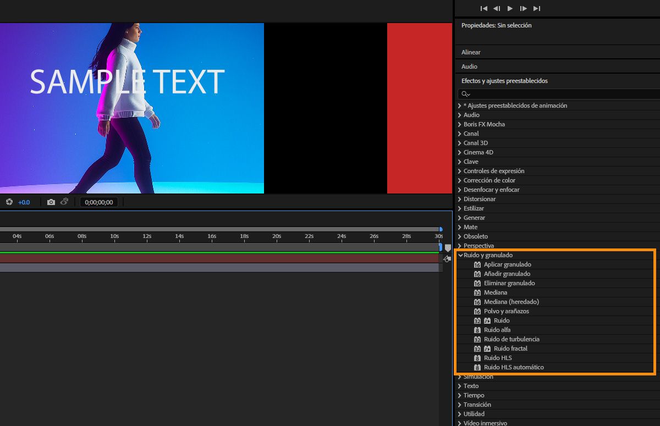Image resolution: width=660 pixels, height=426 pixels.
Task: Advance to the next frame
Action: click(x=524, y=8)
